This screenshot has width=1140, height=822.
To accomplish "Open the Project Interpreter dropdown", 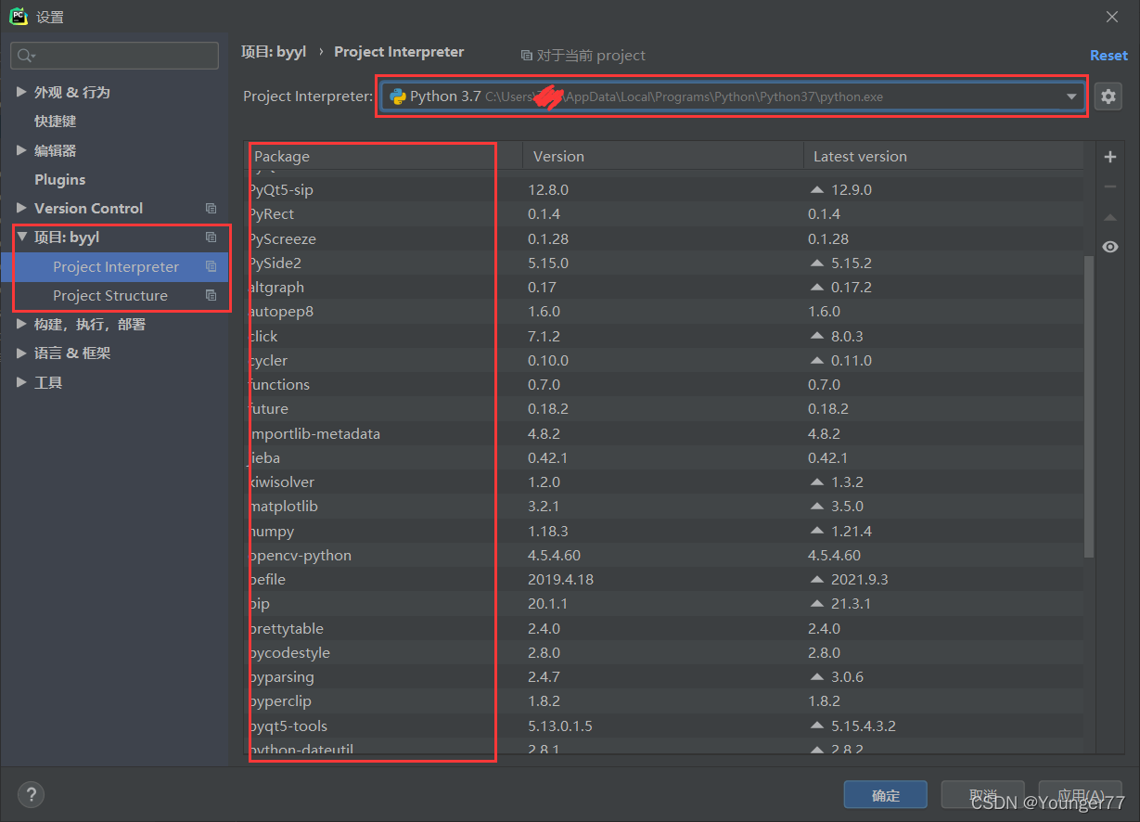I will (1071, 96).
